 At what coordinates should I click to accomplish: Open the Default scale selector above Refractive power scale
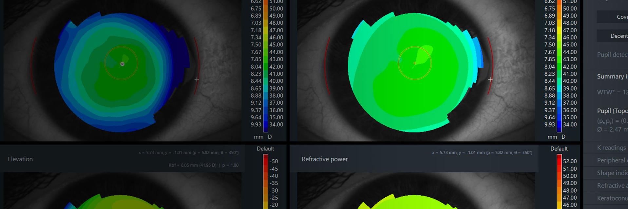click(x=559, y=148)
